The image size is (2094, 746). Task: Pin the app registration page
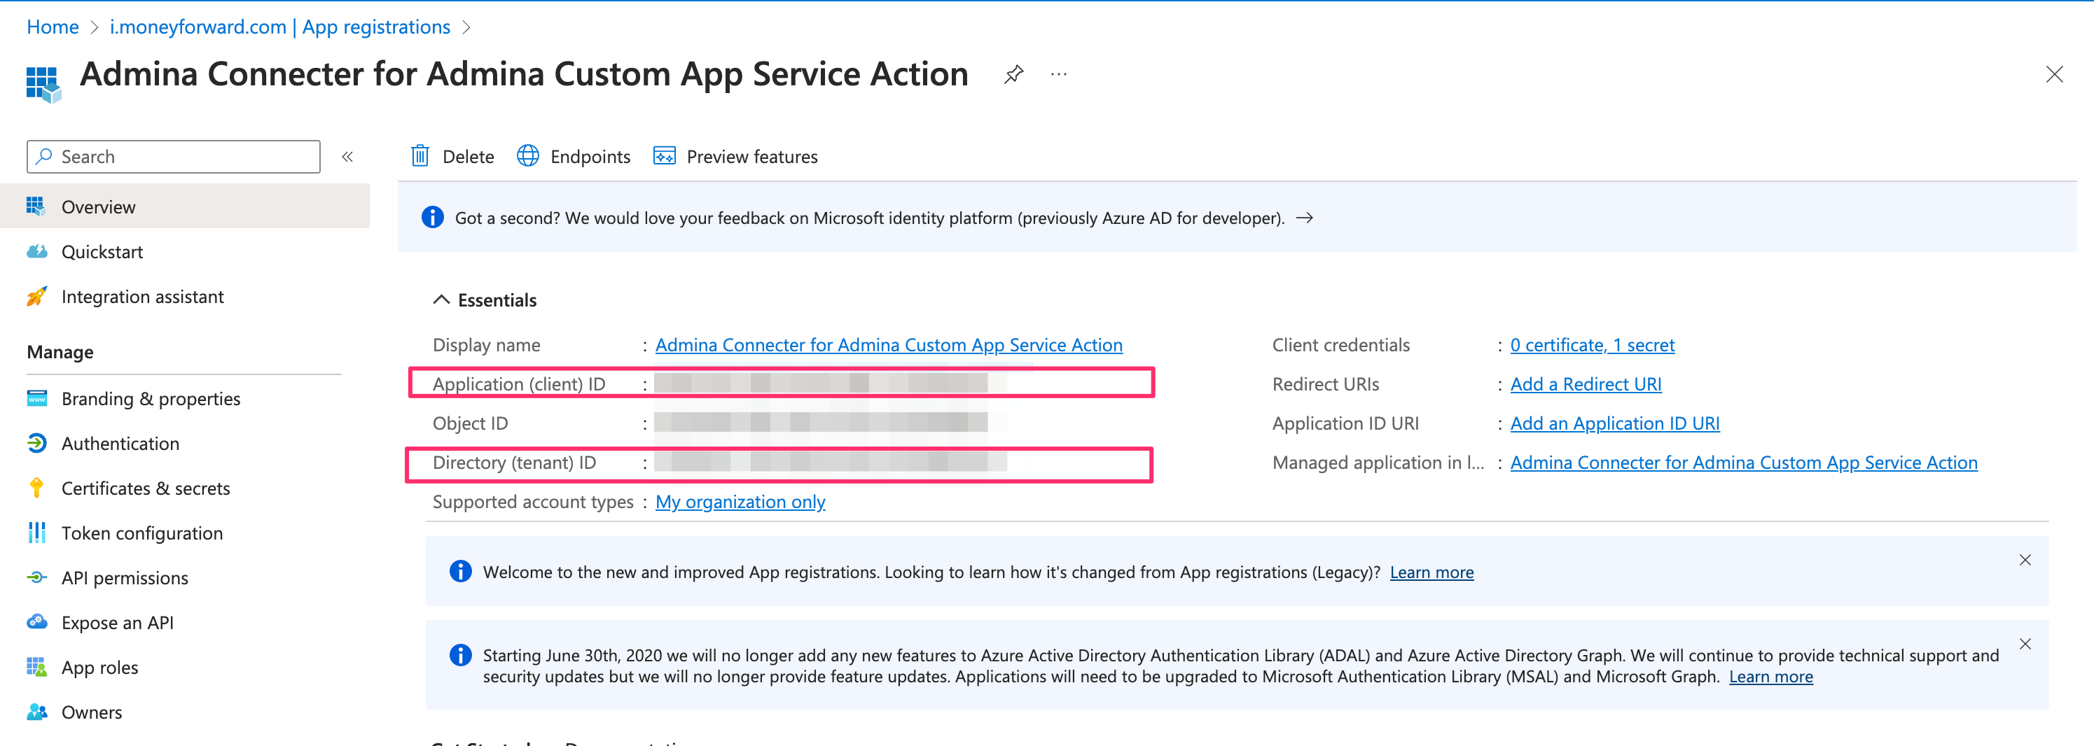point(1013,75)
